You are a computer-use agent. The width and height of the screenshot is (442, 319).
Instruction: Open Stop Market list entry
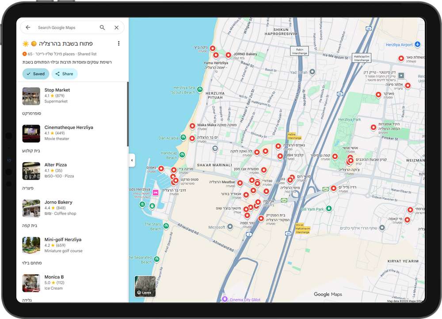point(57,90)
